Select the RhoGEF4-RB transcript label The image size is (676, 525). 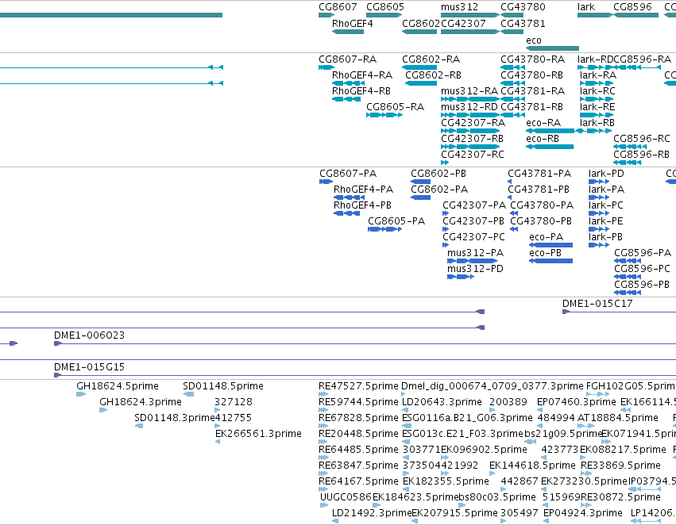[x=361, y=91]
